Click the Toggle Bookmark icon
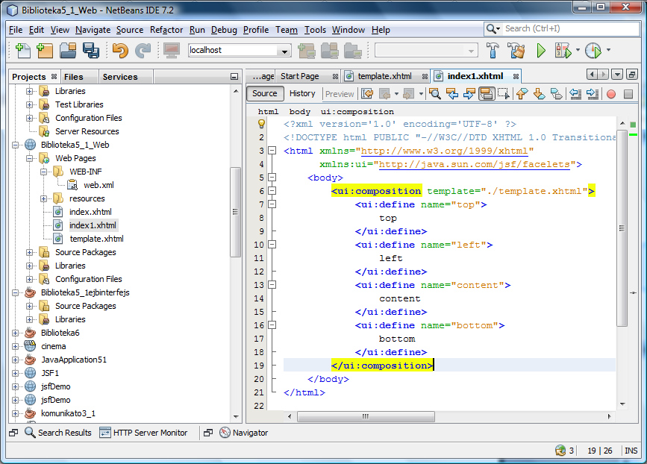 (556, 94)
